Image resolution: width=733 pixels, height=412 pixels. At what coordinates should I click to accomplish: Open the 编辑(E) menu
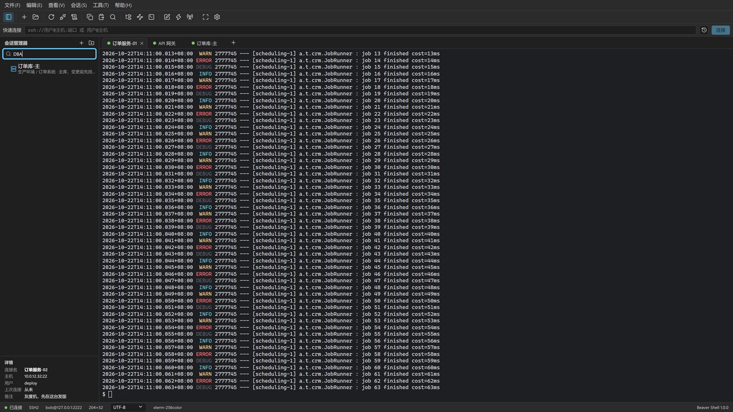pyautogui.click(x=34, y=5)
